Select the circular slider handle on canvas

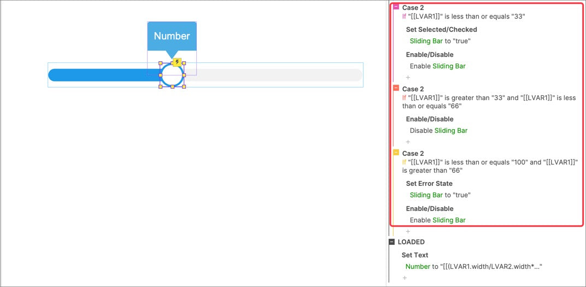pos(172,75)
